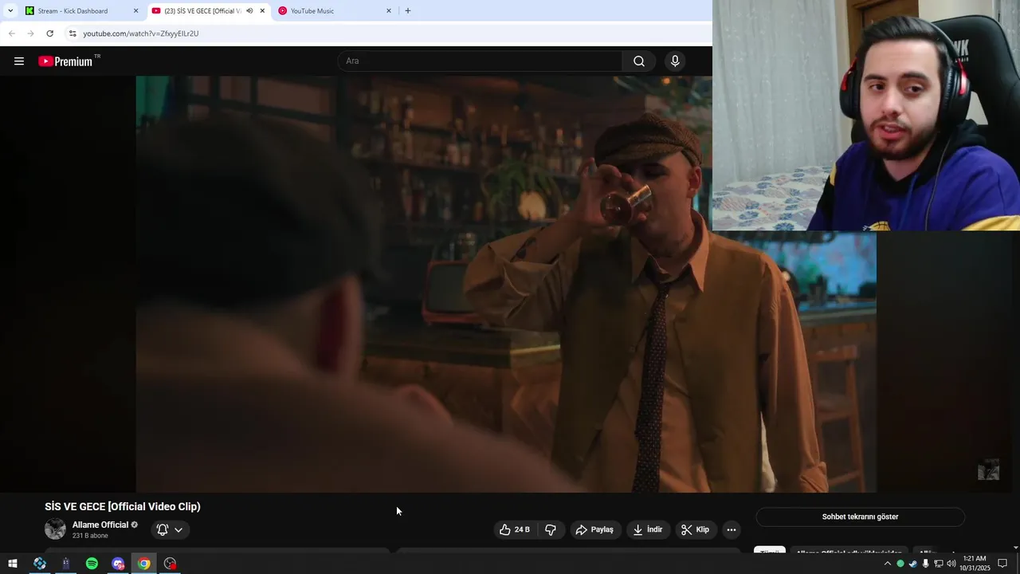Open the recording app after Chrome in taskbar

click(x=170, y=564)
